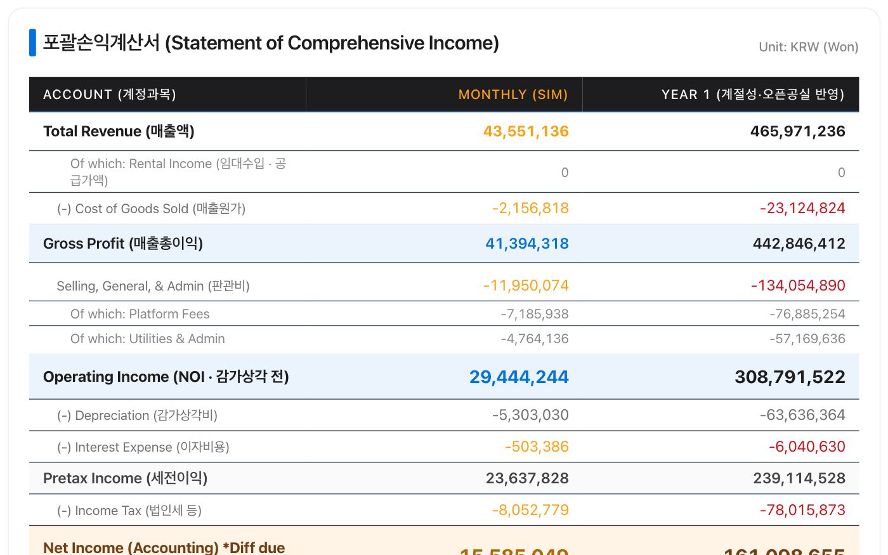Screen dimensions: 888x555
Task: Click monthly platform fees -7,185,938
Action: 534,314
